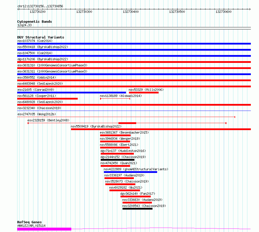The width and height of the screenshot is (259, 232).
Task: Click the nsv561128 (Cooper2011) label
Action: [37, 96]
